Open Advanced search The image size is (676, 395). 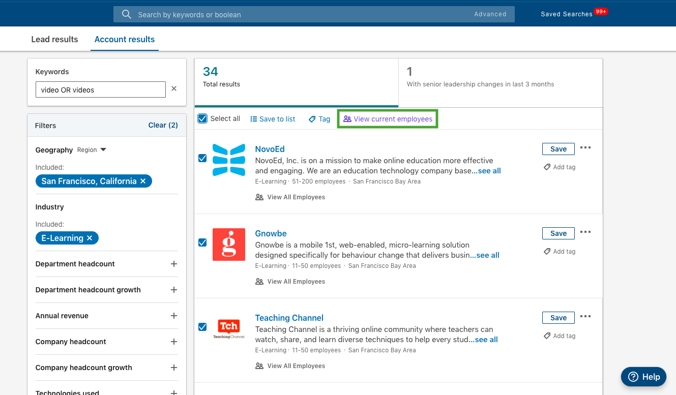tap(490, 14)
